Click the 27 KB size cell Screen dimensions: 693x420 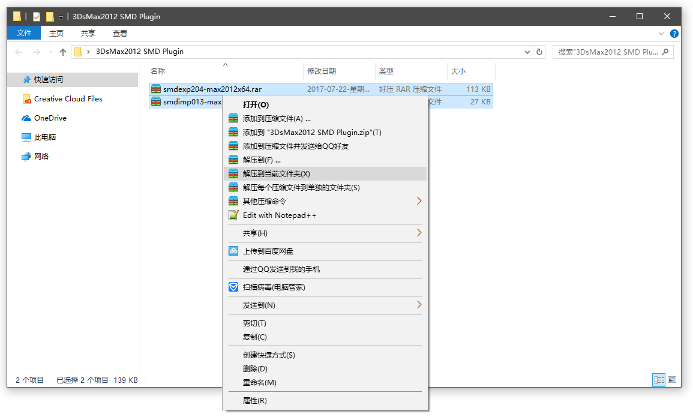[481, 101]
